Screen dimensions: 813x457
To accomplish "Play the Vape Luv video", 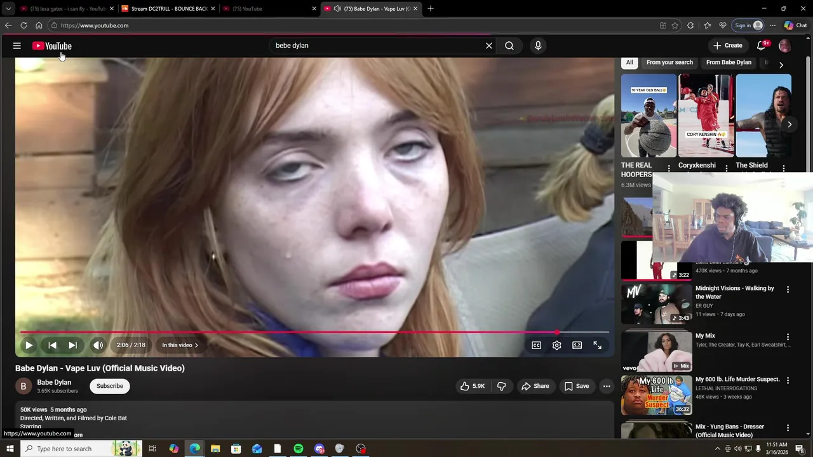I will pyautogui.click(x=29, y=345).
